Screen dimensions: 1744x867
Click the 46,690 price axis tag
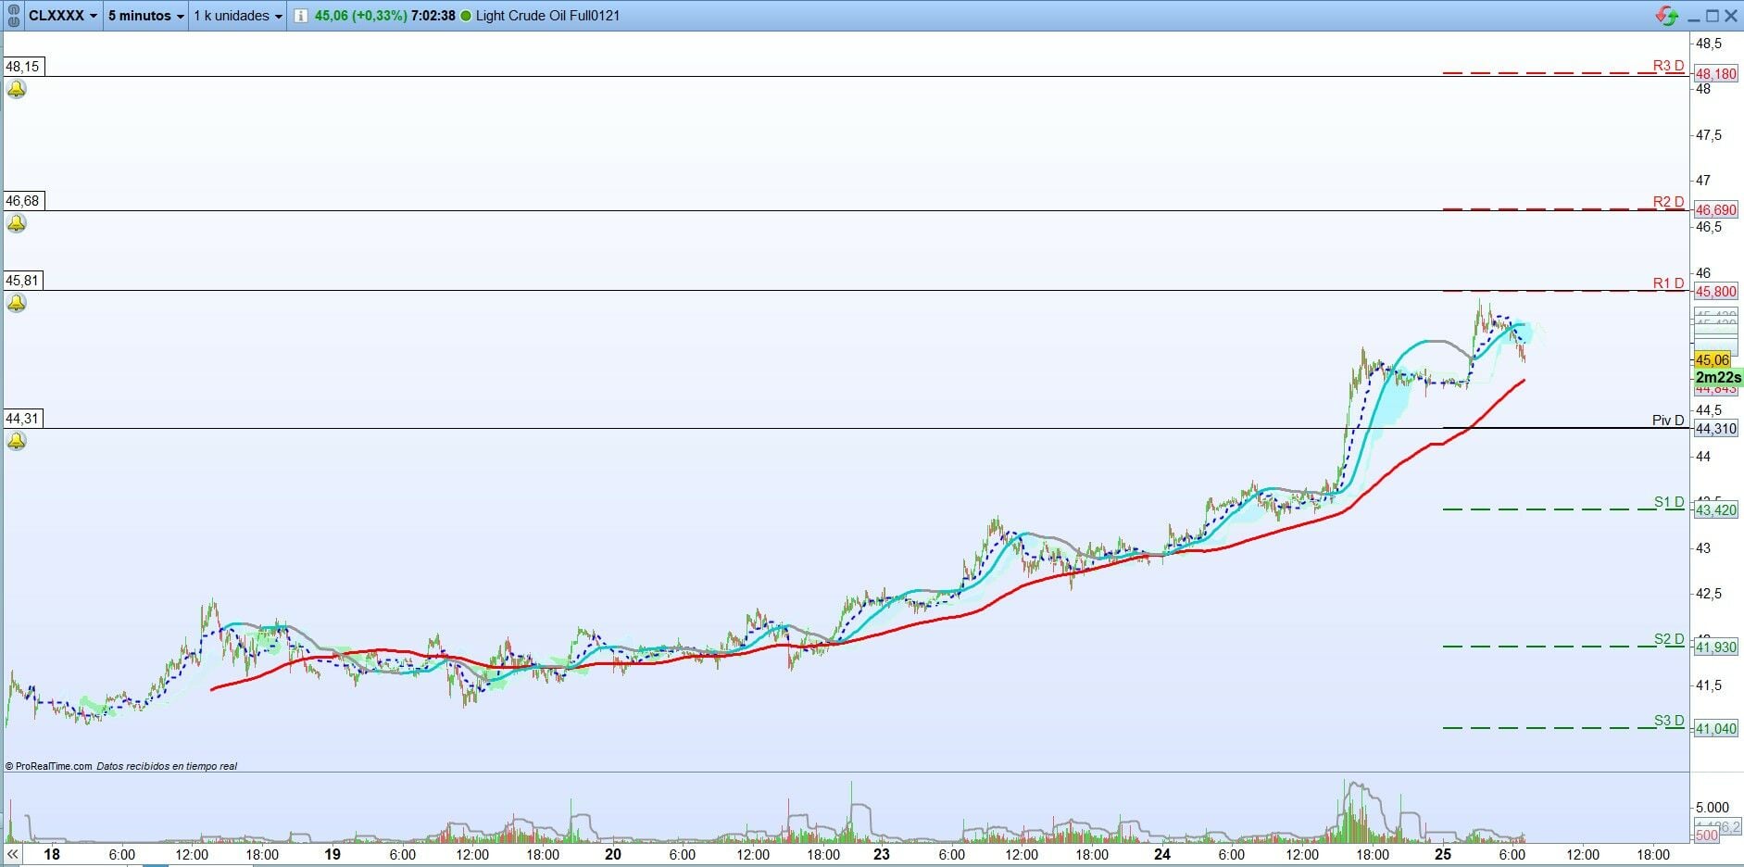pos(1716,210)
